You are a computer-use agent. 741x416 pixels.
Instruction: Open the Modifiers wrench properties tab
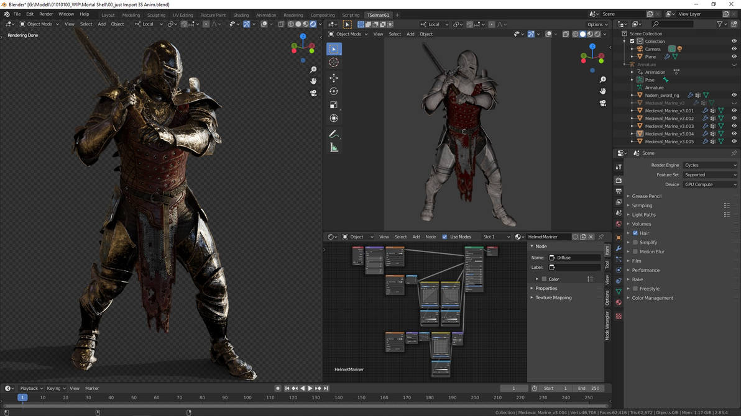[x=619, y=248]
